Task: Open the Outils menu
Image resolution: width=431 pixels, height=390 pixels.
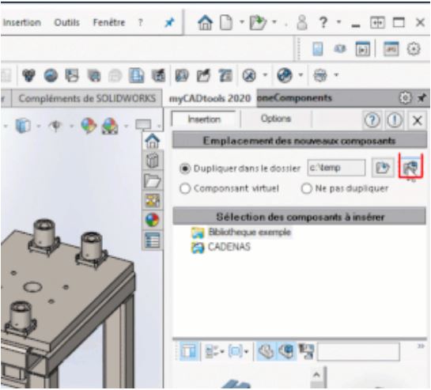Action: 66,22
